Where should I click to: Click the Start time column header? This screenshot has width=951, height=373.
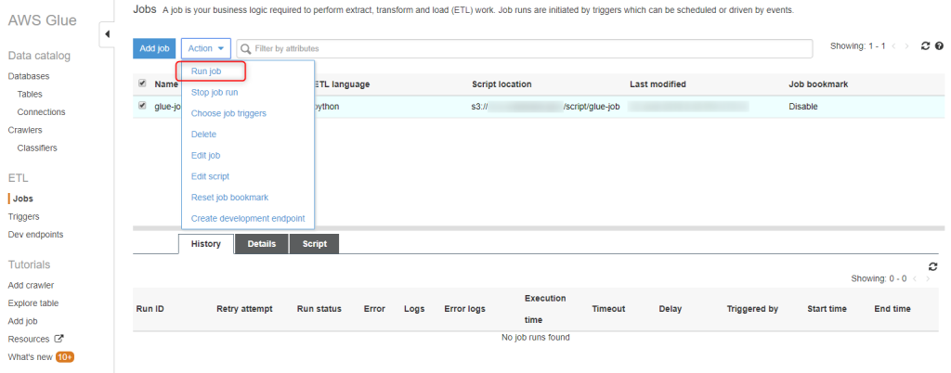(827, 309)
